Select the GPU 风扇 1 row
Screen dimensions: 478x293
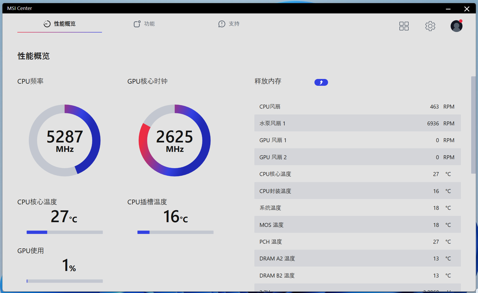(358, 140)
